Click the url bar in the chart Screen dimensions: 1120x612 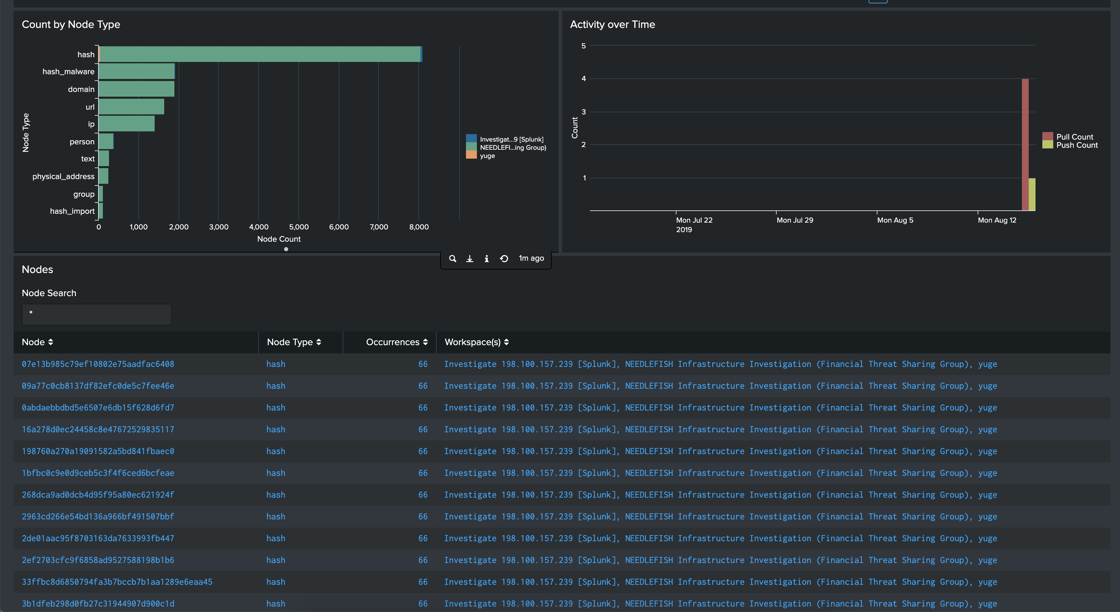coord(131,107)
